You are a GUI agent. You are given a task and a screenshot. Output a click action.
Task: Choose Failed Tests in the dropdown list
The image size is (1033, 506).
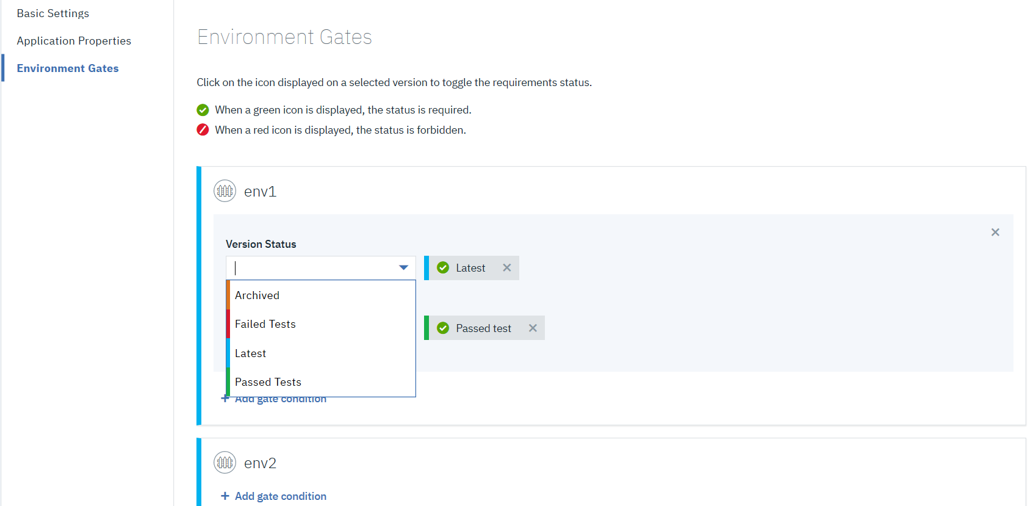coord(265,324)
